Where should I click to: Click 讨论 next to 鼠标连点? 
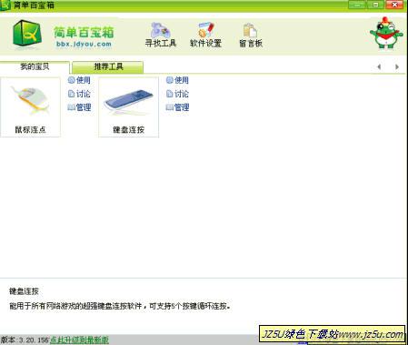tap(79, 94)
